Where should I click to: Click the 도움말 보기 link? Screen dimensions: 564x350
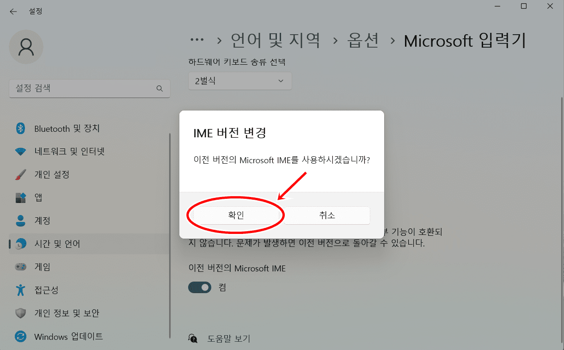[228, 339]
